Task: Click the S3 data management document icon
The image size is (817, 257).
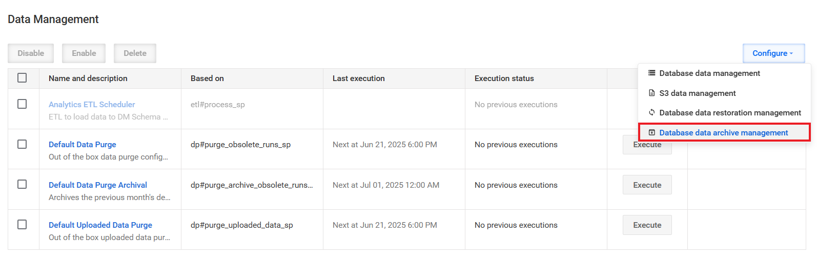Action: (651, 93)
